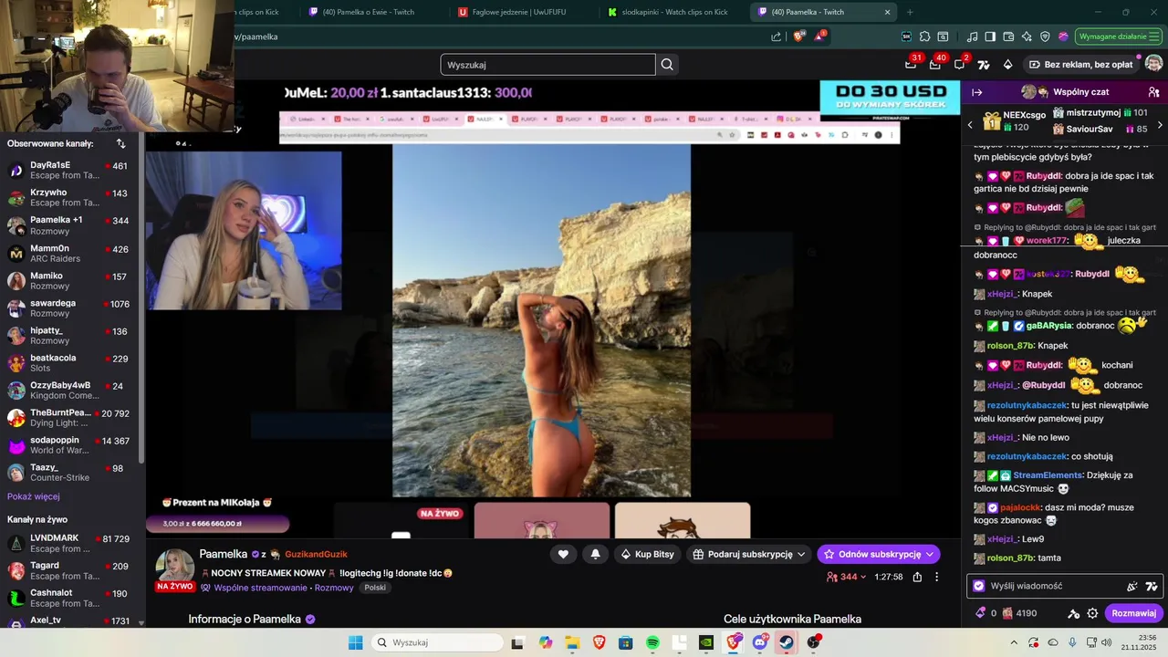Open Discord from the taskbar
Viewport: 1168px width, 657px height.
click(760, 642)
